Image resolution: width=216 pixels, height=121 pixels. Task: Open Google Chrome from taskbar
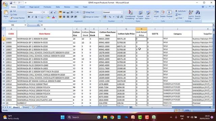pyautogui.click(x=112, y=117)
